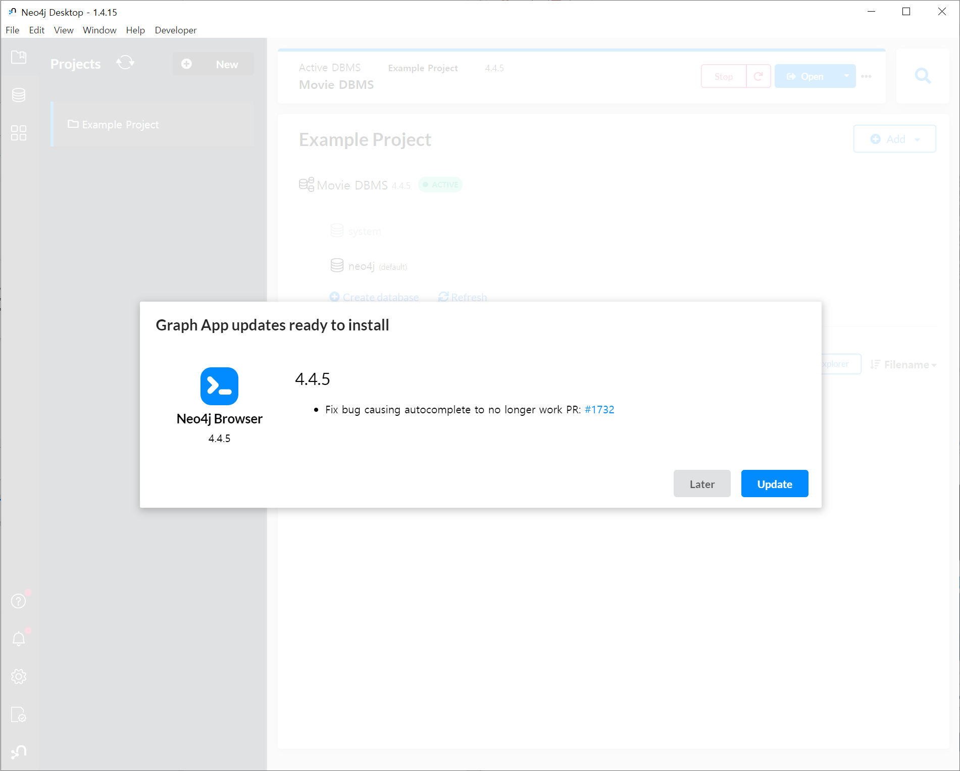The image size is (960, 771).
Task: Open the settings gear icon
Action: 19,677
